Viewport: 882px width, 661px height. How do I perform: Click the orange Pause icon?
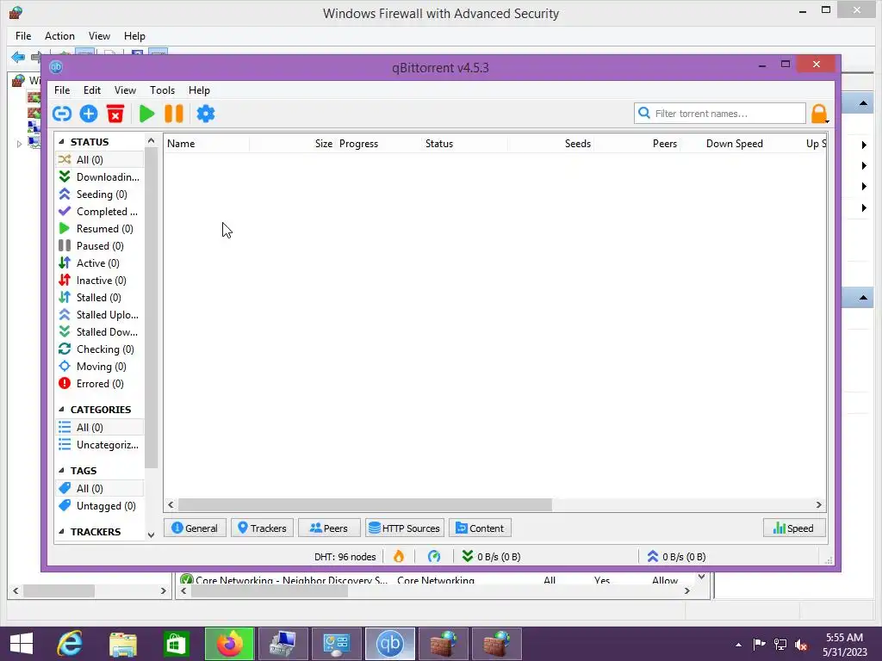(x=174, y=114)
